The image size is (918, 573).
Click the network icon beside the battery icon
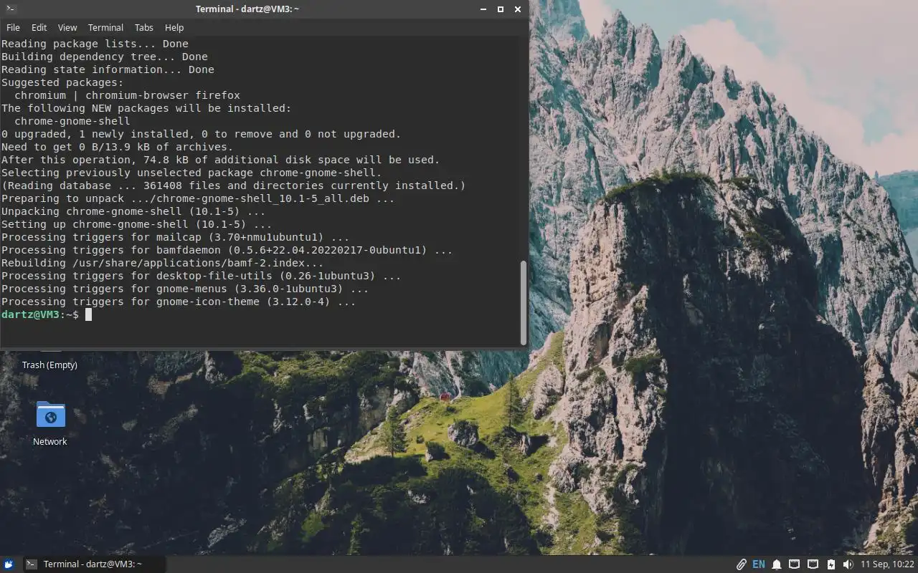pos(813,564)
